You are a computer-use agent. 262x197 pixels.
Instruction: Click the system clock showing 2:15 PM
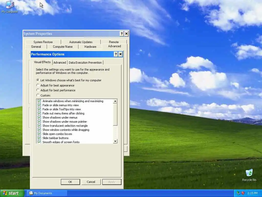[x=253, y=193]
